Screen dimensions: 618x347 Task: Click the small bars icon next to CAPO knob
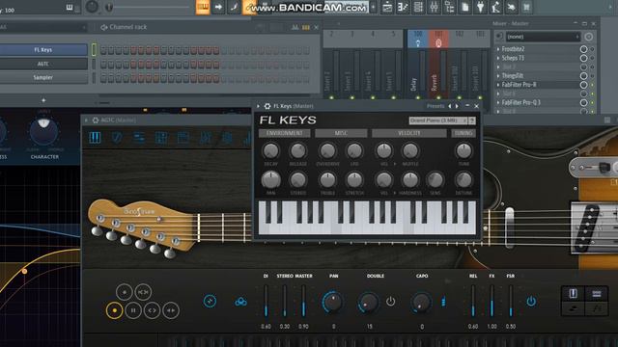(444, 302)
